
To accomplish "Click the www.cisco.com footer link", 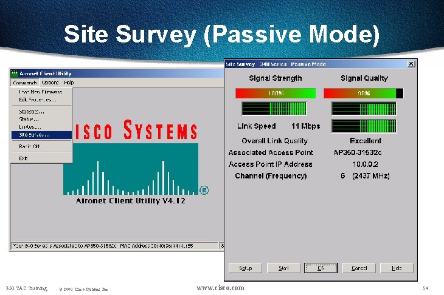I will 220,288.
